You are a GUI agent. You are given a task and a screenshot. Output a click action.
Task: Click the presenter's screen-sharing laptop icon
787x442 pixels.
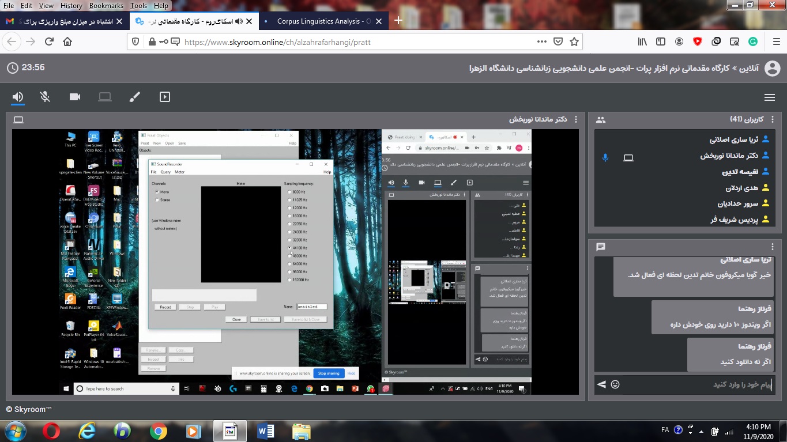628,157
